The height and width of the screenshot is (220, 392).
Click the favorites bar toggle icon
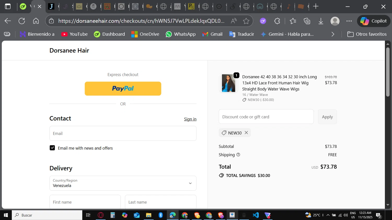tap(7, 34)
